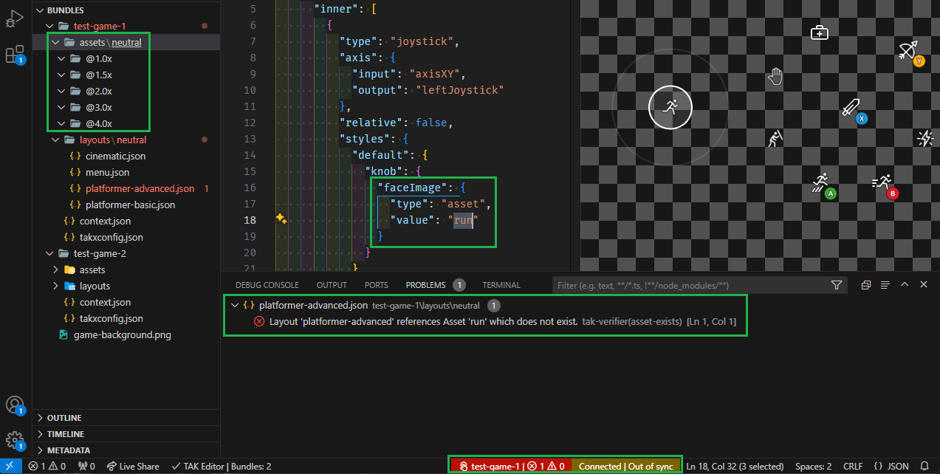Click the sprinting figure B button
The width and height of the screenshot is (940, 474).
point(885,186)
